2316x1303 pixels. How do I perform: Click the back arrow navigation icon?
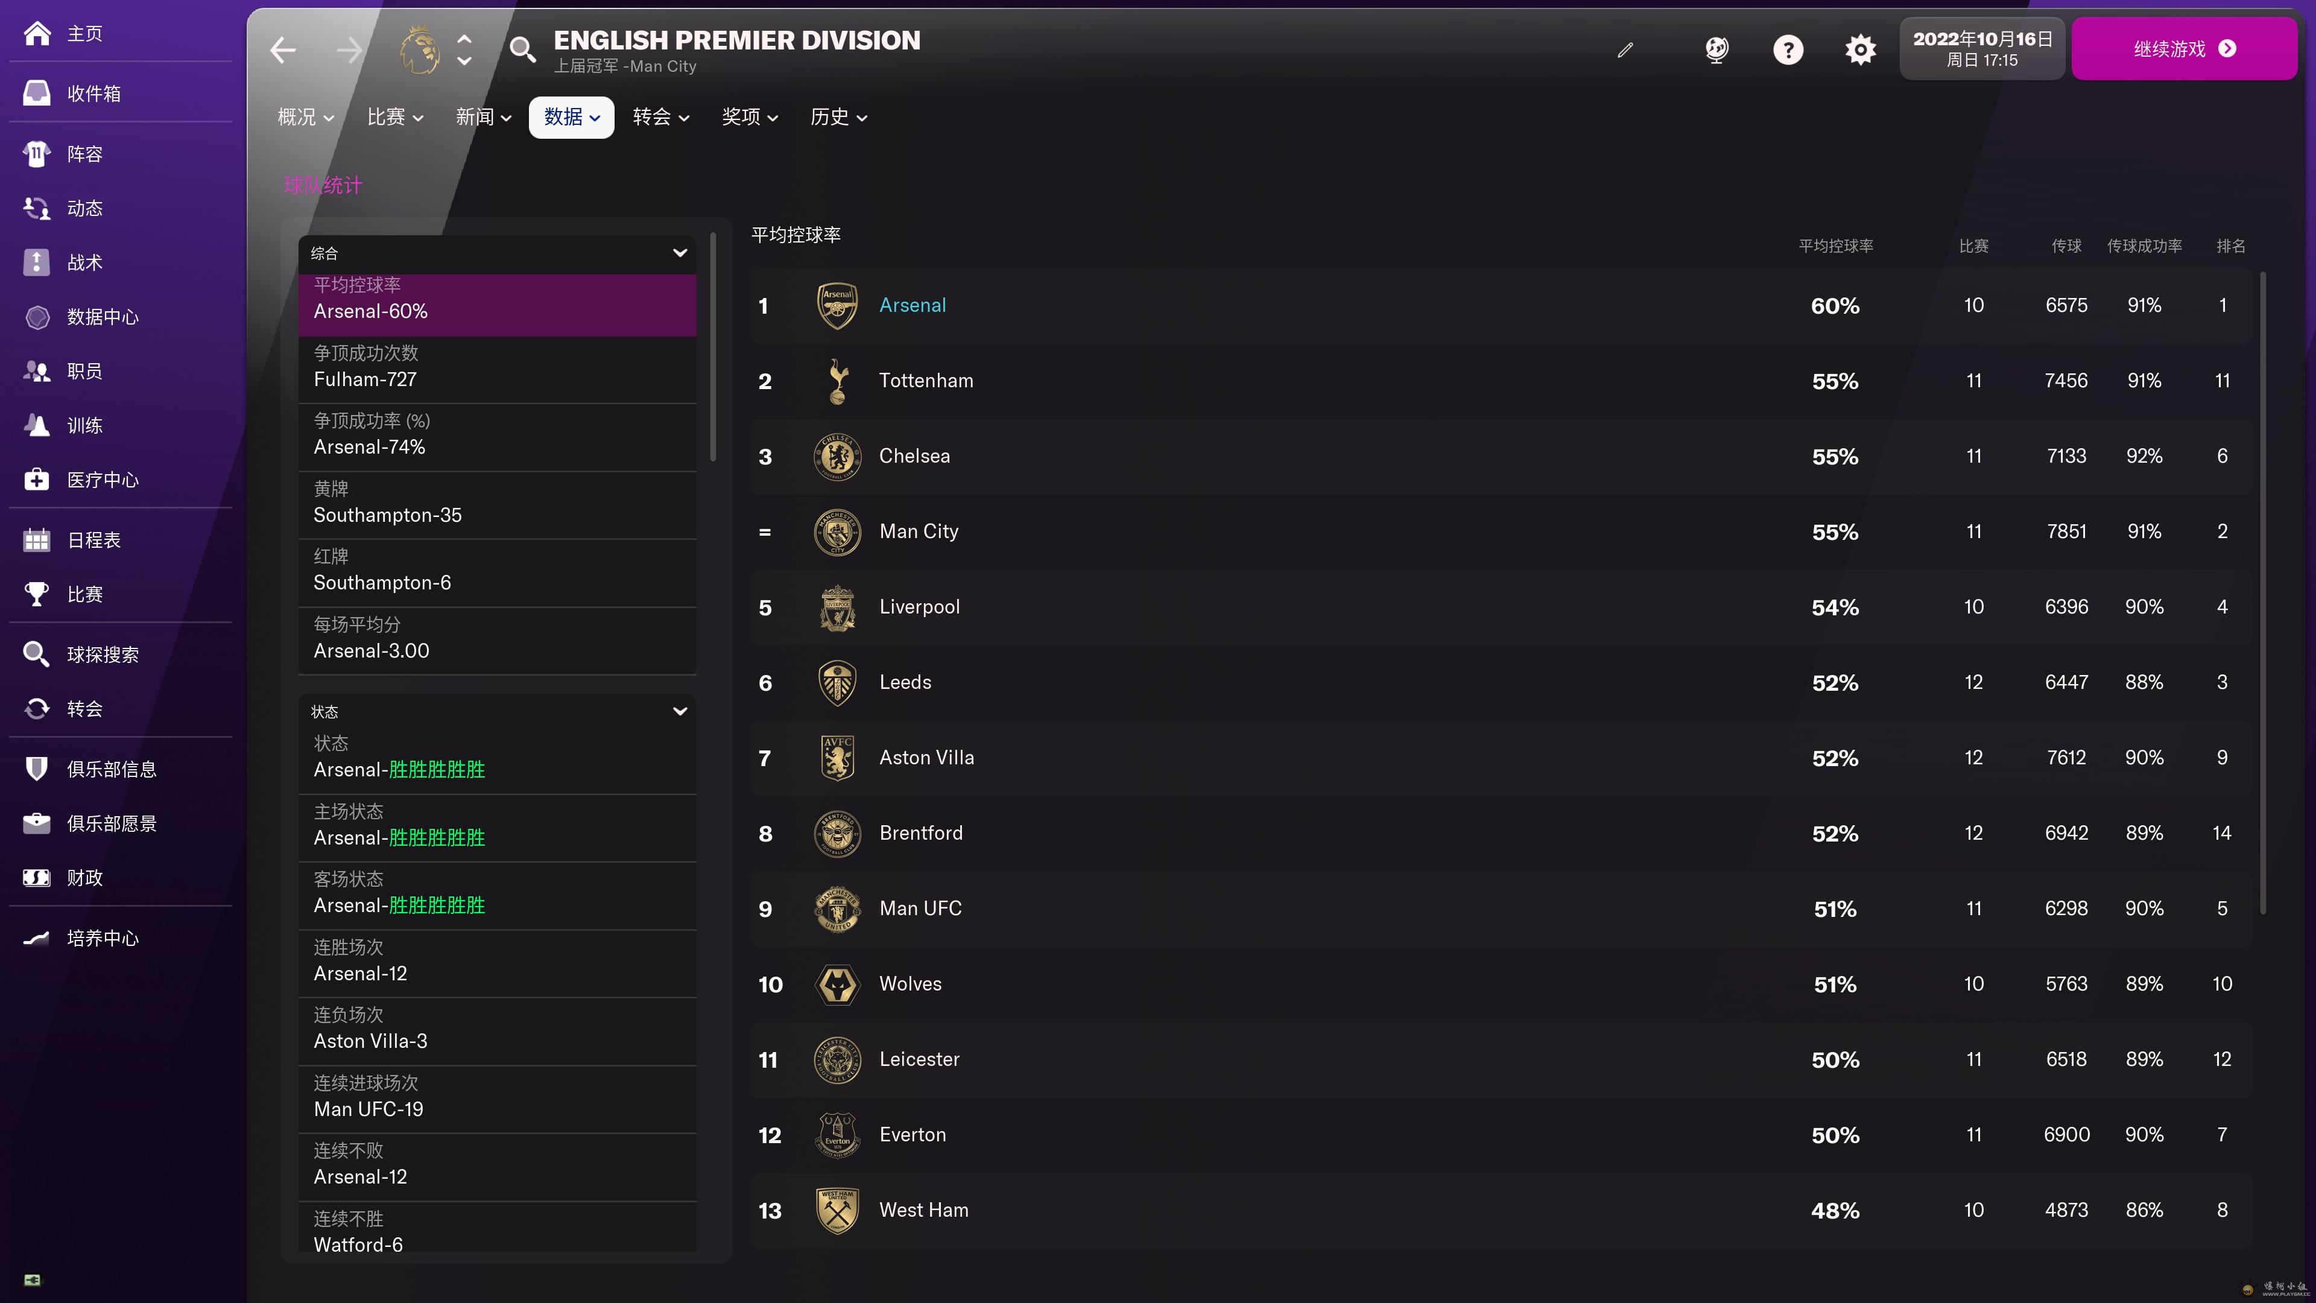click(283, 49)
